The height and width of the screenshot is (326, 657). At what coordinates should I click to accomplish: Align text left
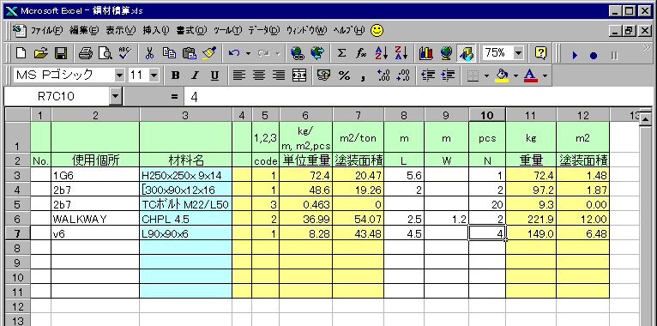point(239,75)
